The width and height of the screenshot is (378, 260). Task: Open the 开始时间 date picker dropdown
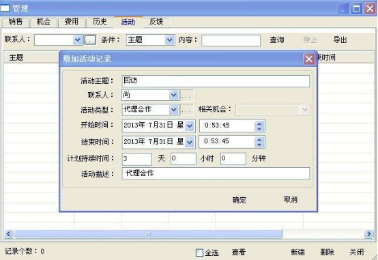tap(190, 126)
